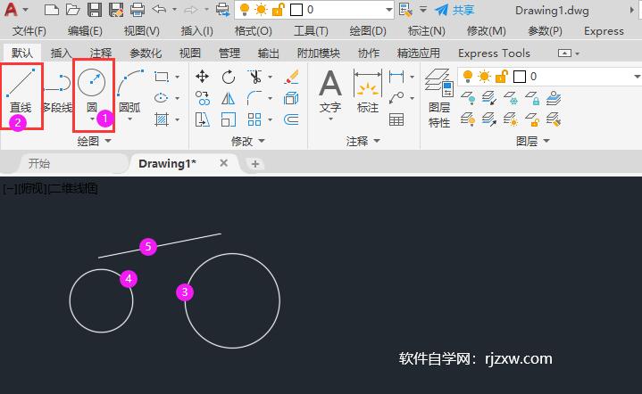Open the top toolbar layer dropdown list
The width and height of the screenshot is (642, 394).
pos(388,10)
